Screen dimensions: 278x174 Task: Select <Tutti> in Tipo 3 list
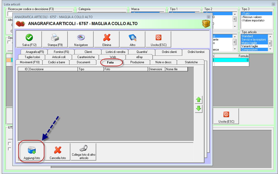coord(256,14)
